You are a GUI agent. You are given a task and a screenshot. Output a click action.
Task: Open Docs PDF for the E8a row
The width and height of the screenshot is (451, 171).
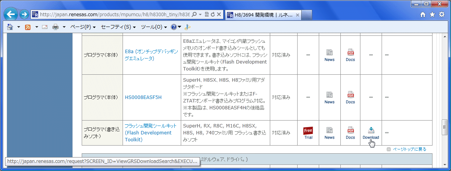pos(350,55)
